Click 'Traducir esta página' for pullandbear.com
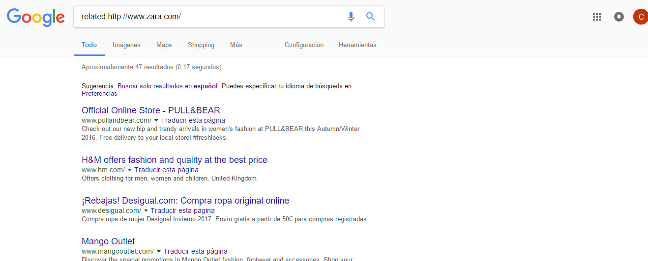The width and height of the screenshot is (648, 261). [193, 120]
